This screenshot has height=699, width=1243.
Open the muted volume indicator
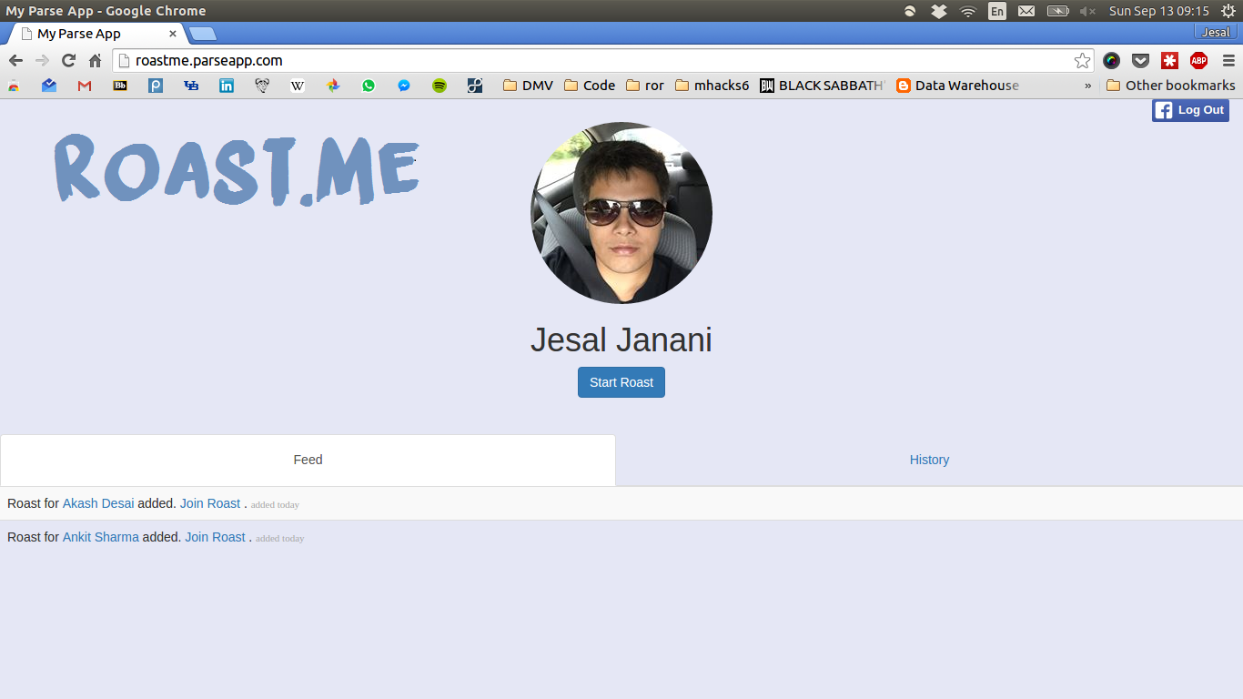point(1087,11)
